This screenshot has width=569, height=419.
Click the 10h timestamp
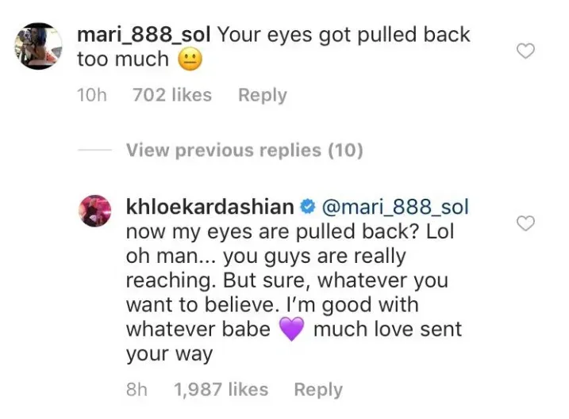(91, 95)
